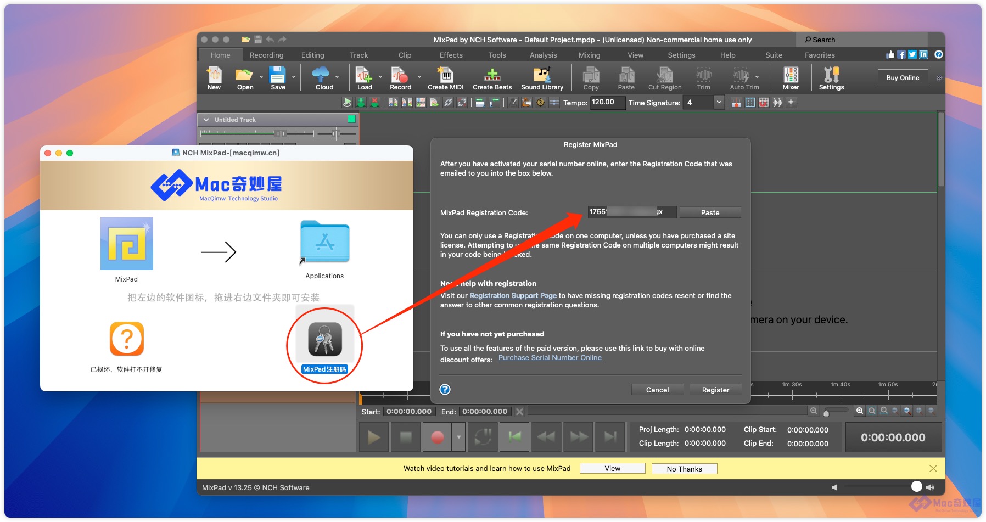Click the zoom in magnifier icon
The image size is (986, 522).
[860, 411]
